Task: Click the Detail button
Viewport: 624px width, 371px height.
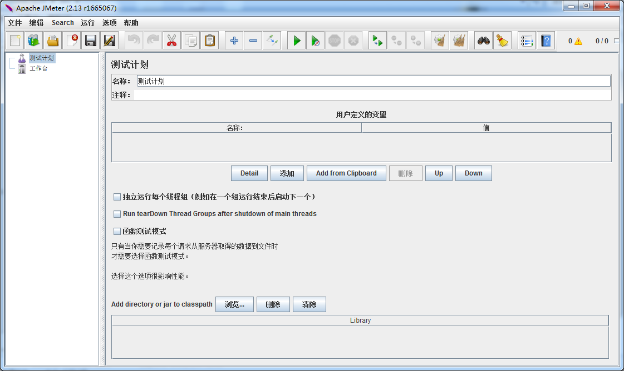Action: [x=249, y=173]
